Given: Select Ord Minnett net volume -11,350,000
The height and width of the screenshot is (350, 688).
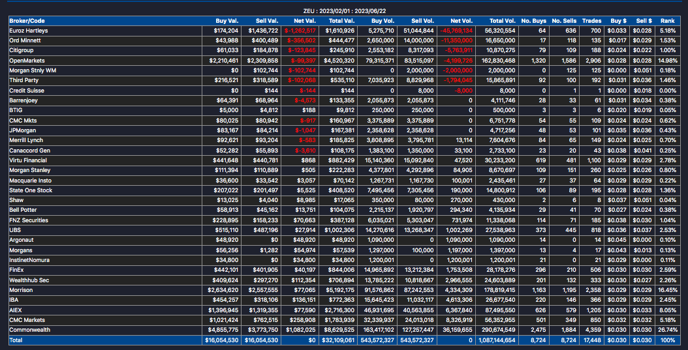Looking at the screenshot, I should point(457,40).
